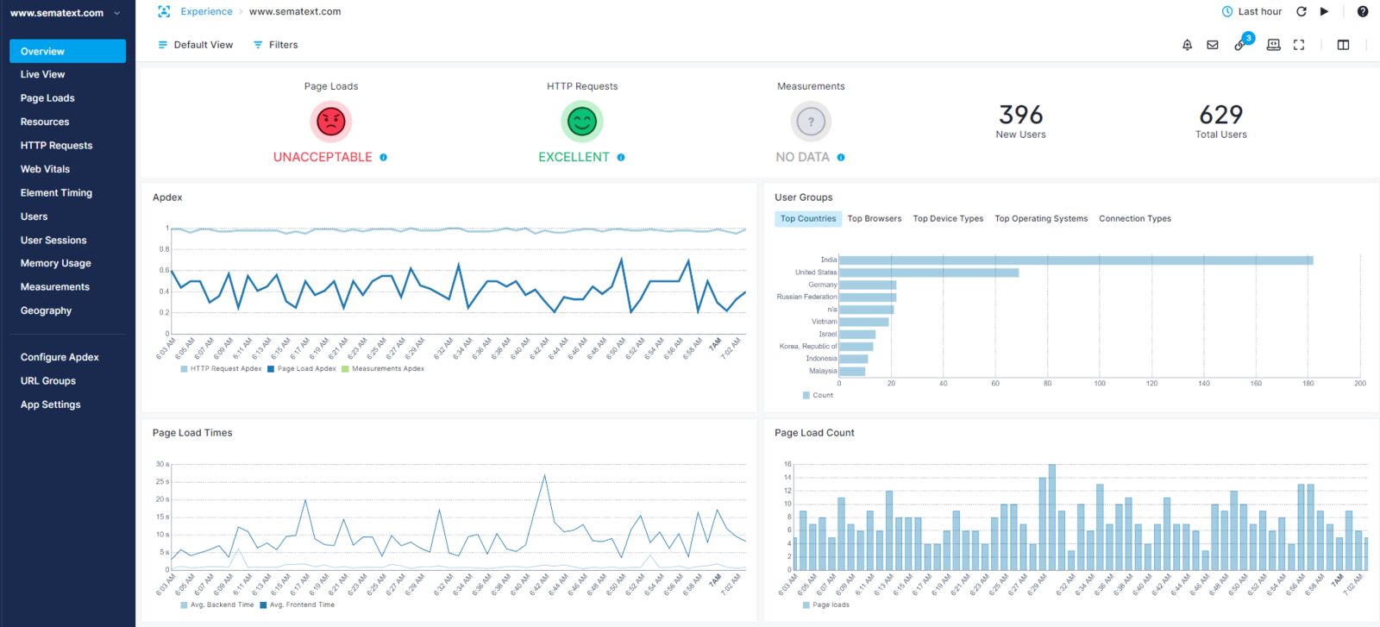Open the help question mark icon
Image resolution: width=1380 pixels, height=627 pixels.
[1363, 12]
